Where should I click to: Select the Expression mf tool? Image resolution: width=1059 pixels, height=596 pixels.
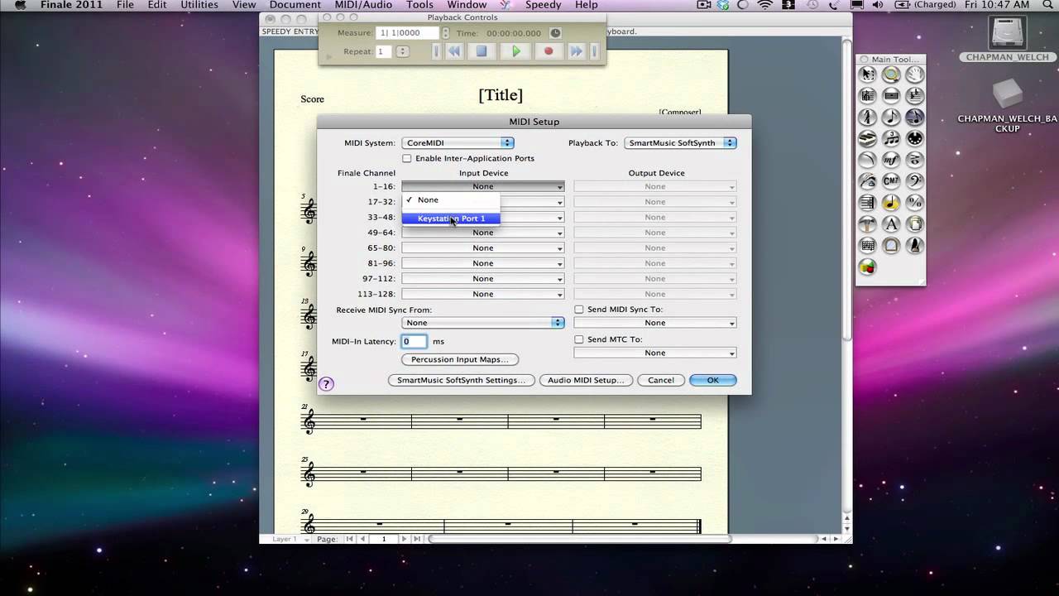[891, 160]
